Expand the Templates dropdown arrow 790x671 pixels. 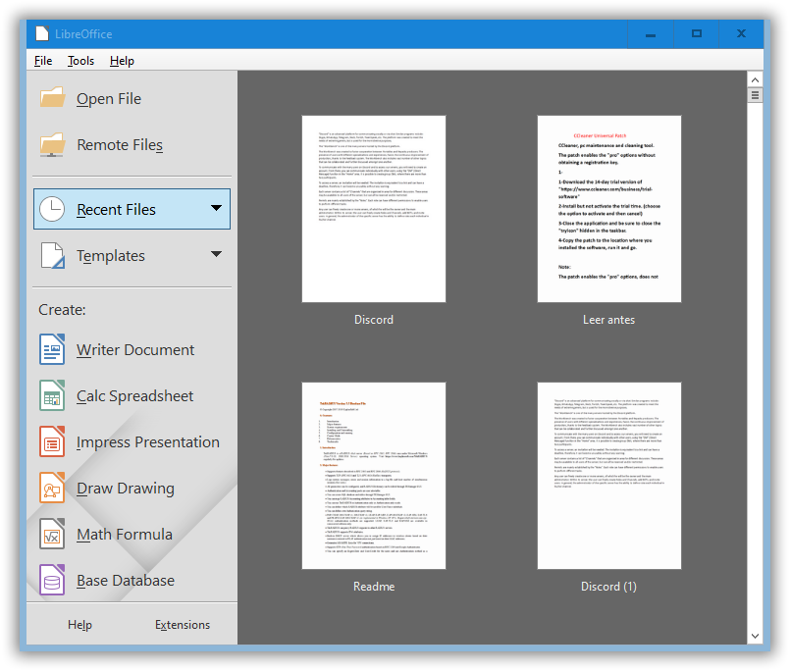tap(216, 254)
